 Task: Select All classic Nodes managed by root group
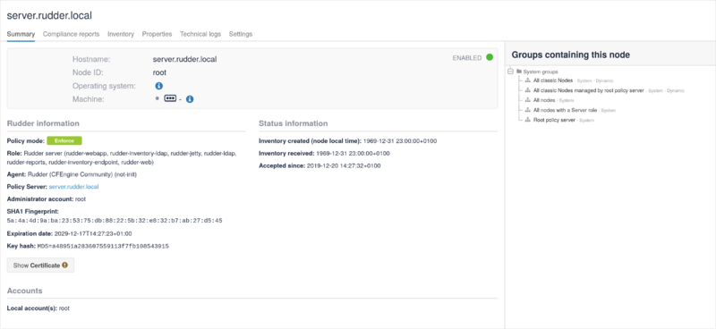tap(589, 90)
